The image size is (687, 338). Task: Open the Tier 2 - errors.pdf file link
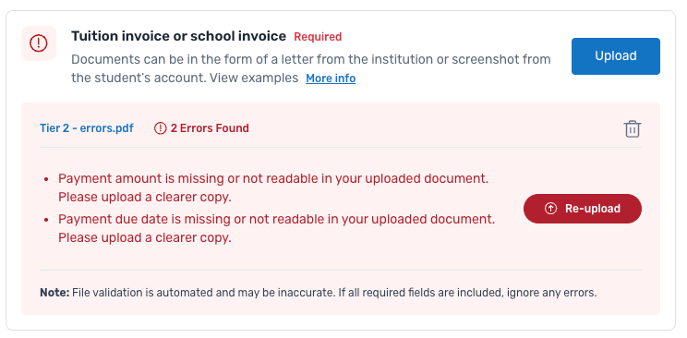coord(87,128)
